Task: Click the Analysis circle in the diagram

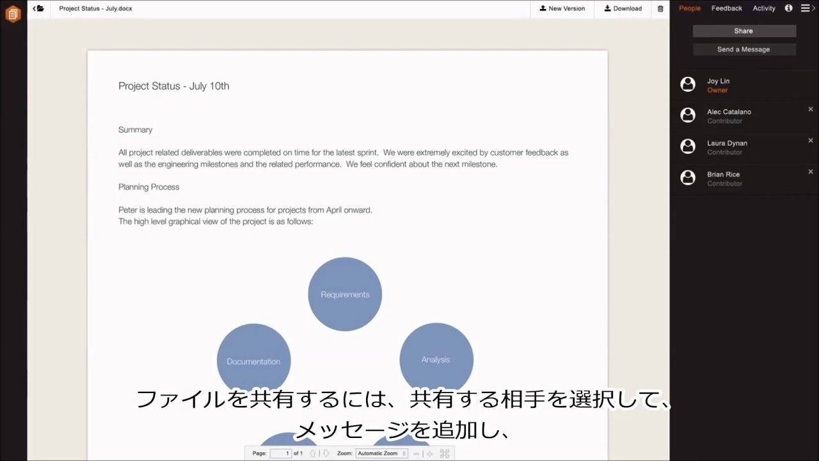Action: [436, 360]
